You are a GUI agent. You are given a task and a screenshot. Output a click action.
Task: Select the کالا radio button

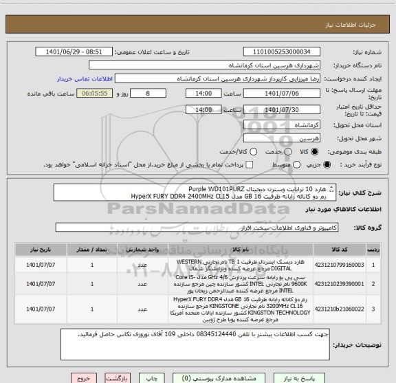tap(315, 152)
